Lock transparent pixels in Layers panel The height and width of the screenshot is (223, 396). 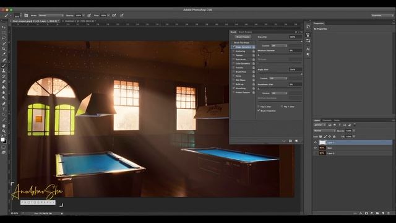321,136
